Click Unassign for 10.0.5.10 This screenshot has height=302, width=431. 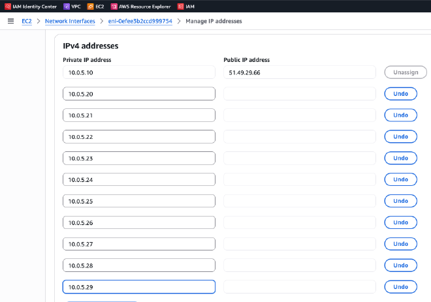coord(406,72)
